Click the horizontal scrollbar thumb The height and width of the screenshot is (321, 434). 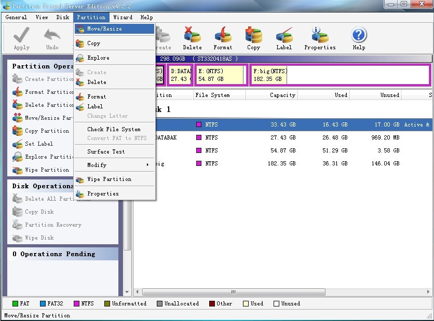click(x=234, y=292)
